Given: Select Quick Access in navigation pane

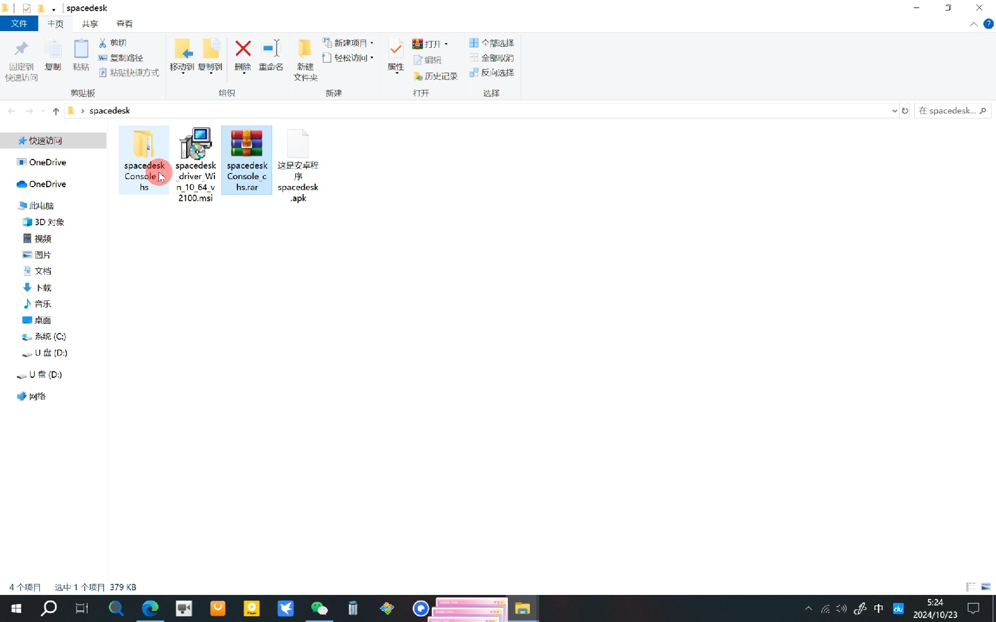Looking at the screenshot, I should (x=53, y=141).
